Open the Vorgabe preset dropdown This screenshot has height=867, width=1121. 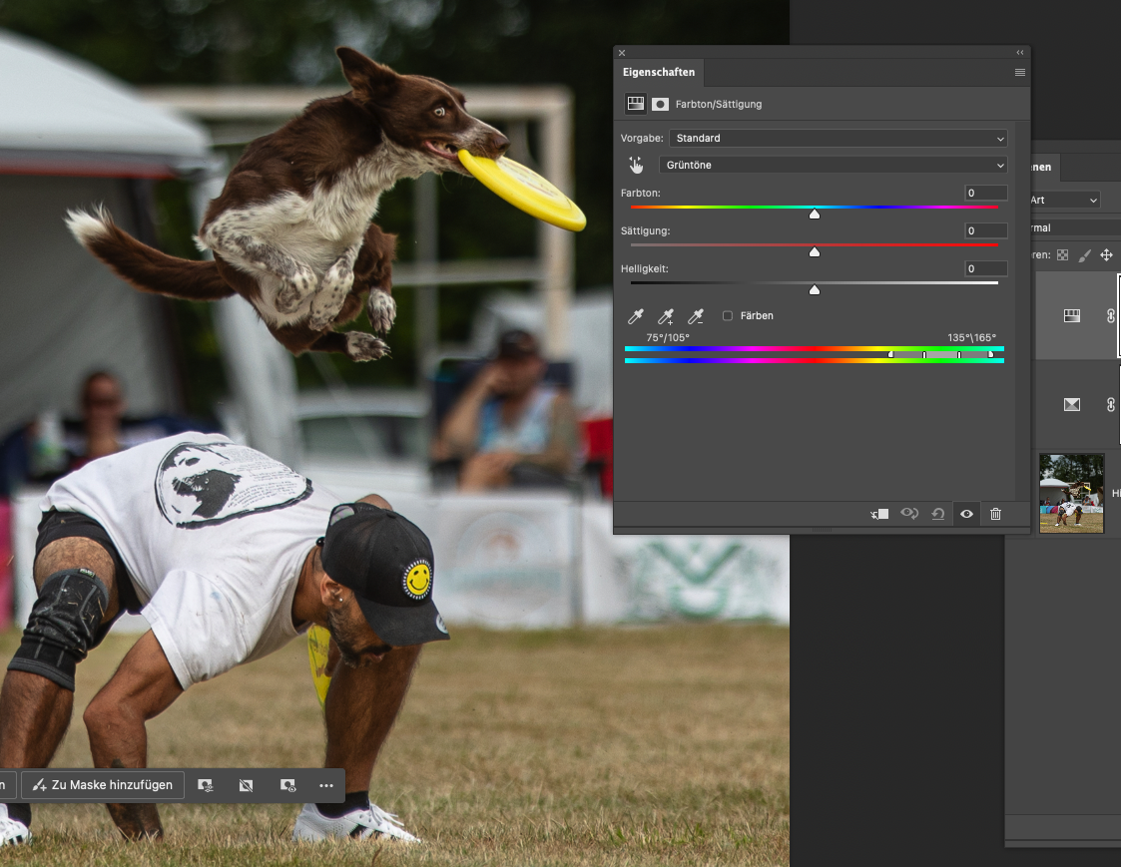tap(838, 138)
